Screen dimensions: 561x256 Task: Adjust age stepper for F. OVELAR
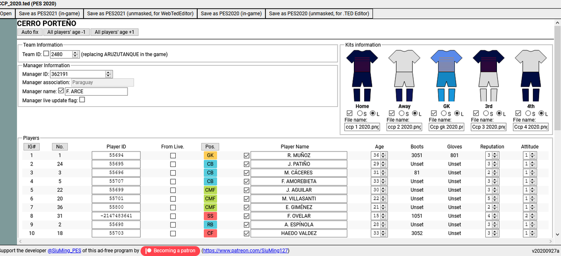(x=383, y=216)
